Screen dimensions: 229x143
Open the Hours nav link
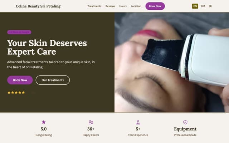click(x=123, y=6)
